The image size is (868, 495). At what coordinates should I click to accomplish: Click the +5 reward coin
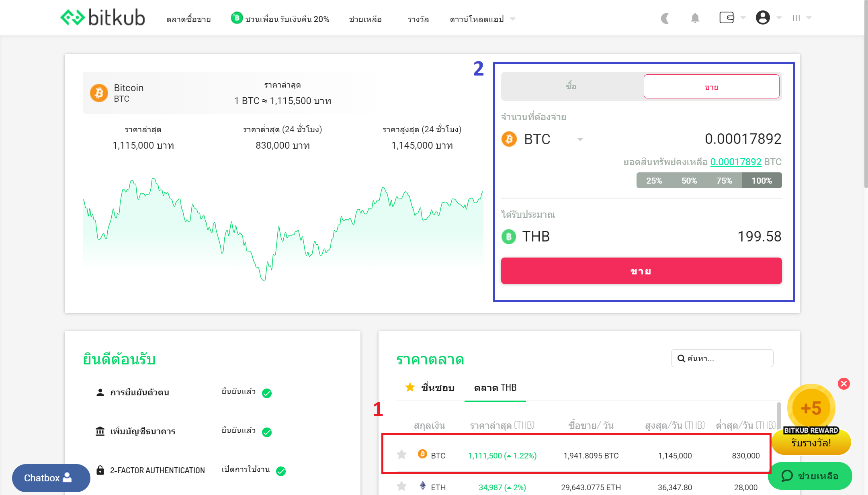coord(811,408)
